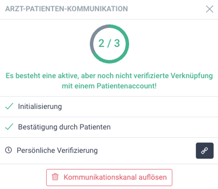Click the chain link verification icon button
This screenshot has height=189, width=218.
(x=205, y=151)
